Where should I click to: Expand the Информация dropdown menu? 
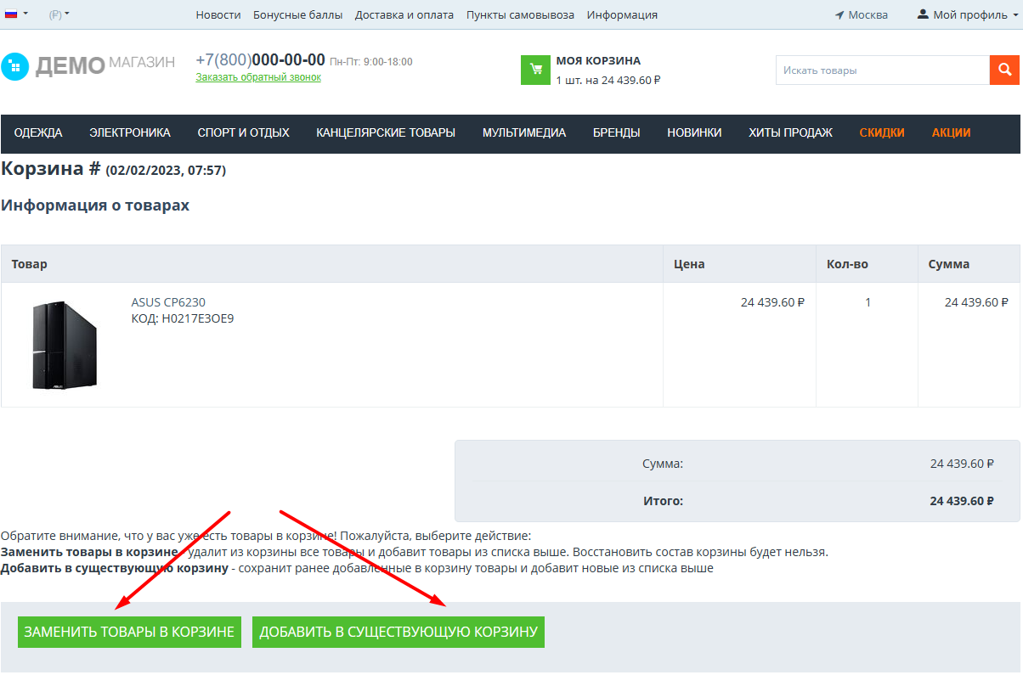[622, 14]
